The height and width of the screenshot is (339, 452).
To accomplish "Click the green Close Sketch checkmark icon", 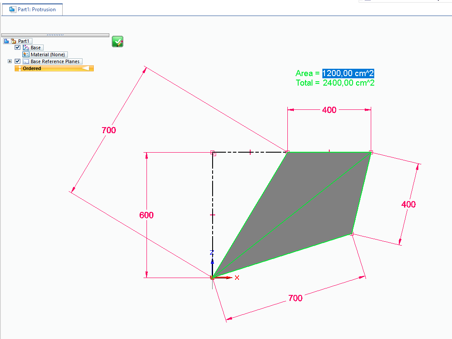I will pos(118,42).
